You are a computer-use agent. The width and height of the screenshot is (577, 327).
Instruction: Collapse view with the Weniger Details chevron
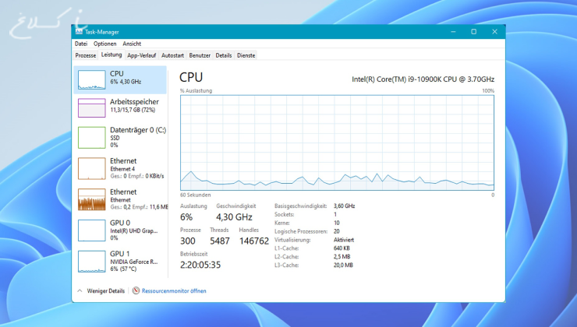click(80, 290)
